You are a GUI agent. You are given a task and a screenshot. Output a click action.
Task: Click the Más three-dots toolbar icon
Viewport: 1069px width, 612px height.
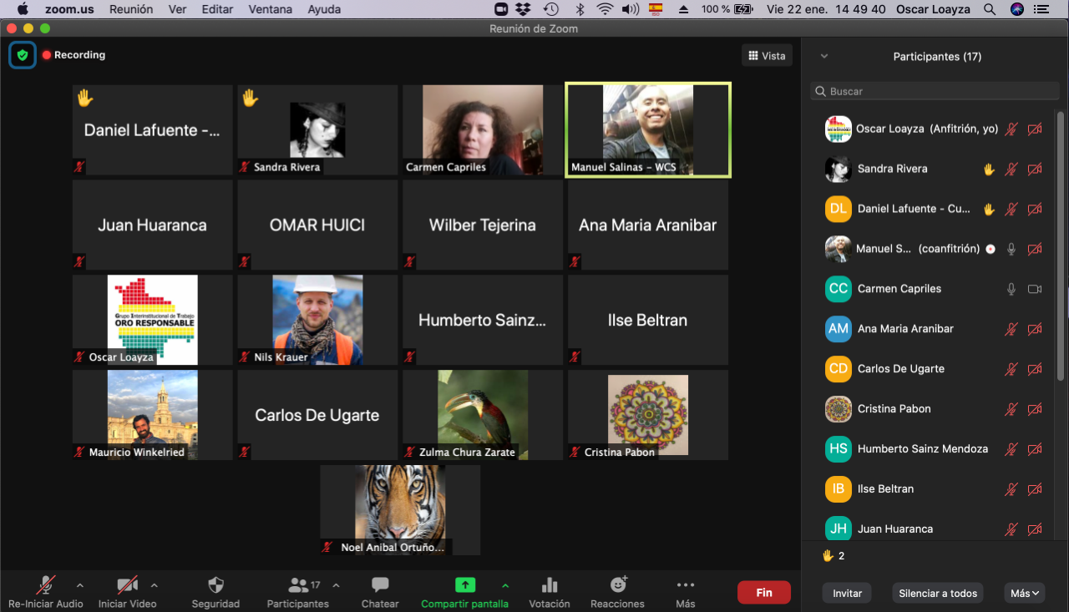(685, 585)
